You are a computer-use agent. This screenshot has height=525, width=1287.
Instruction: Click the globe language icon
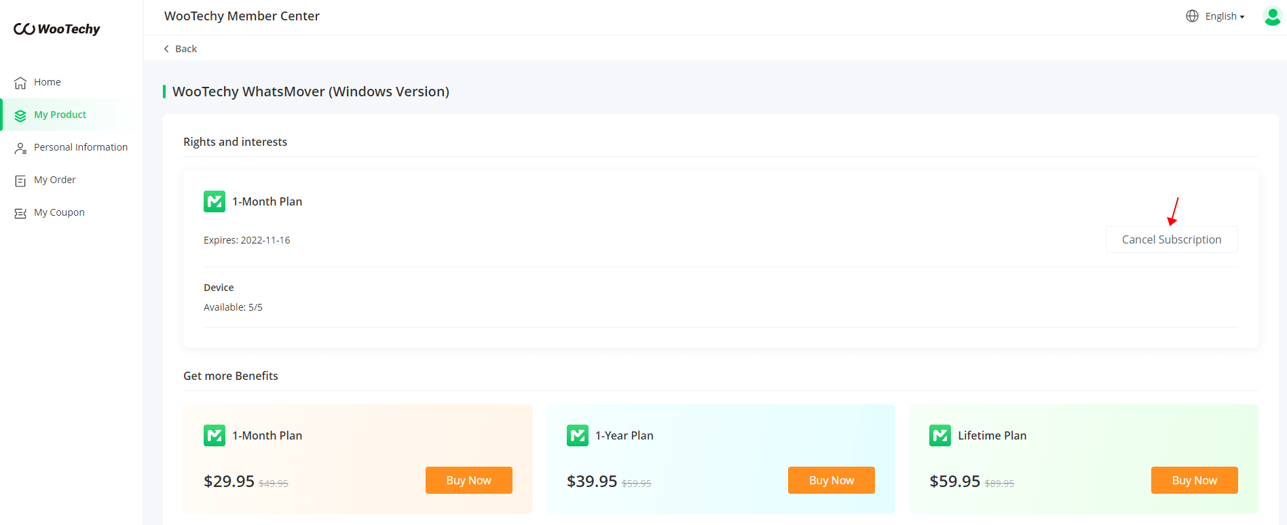pos(1192,16)
